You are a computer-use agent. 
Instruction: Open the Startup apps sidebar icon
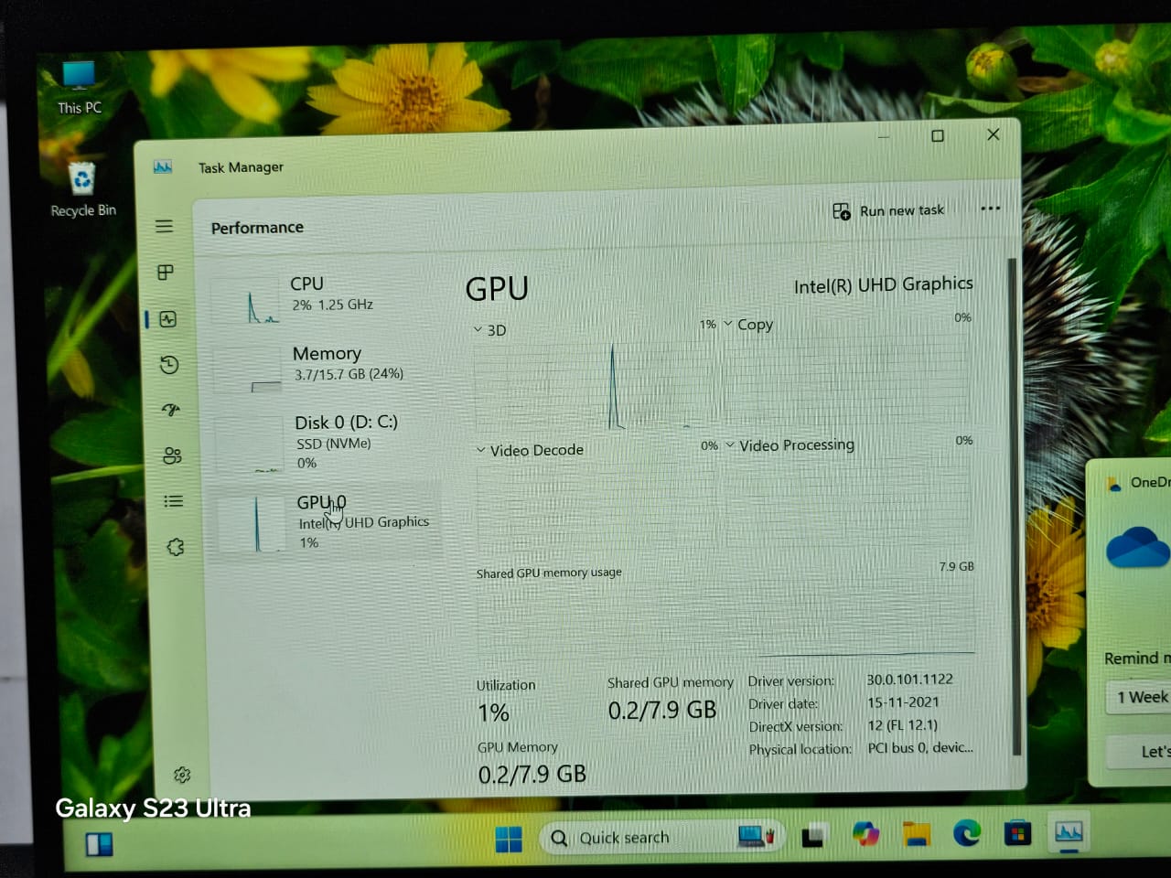[171, 410]
